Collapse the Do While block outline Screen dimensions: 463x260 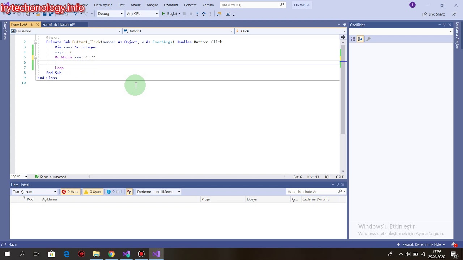[x=35, y=57]
